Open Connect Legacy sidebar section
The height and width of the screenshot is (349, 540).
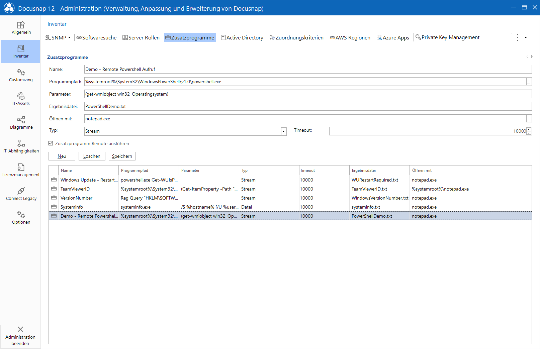click(21, 194)
